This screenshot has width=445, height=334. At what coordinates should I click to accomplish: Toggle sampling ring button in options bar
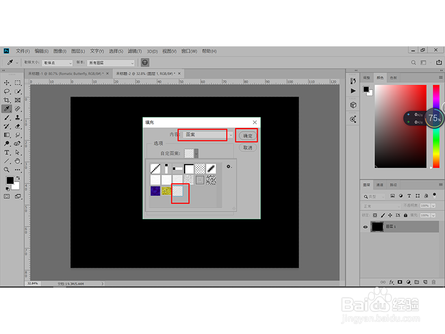tap(145, 62)
